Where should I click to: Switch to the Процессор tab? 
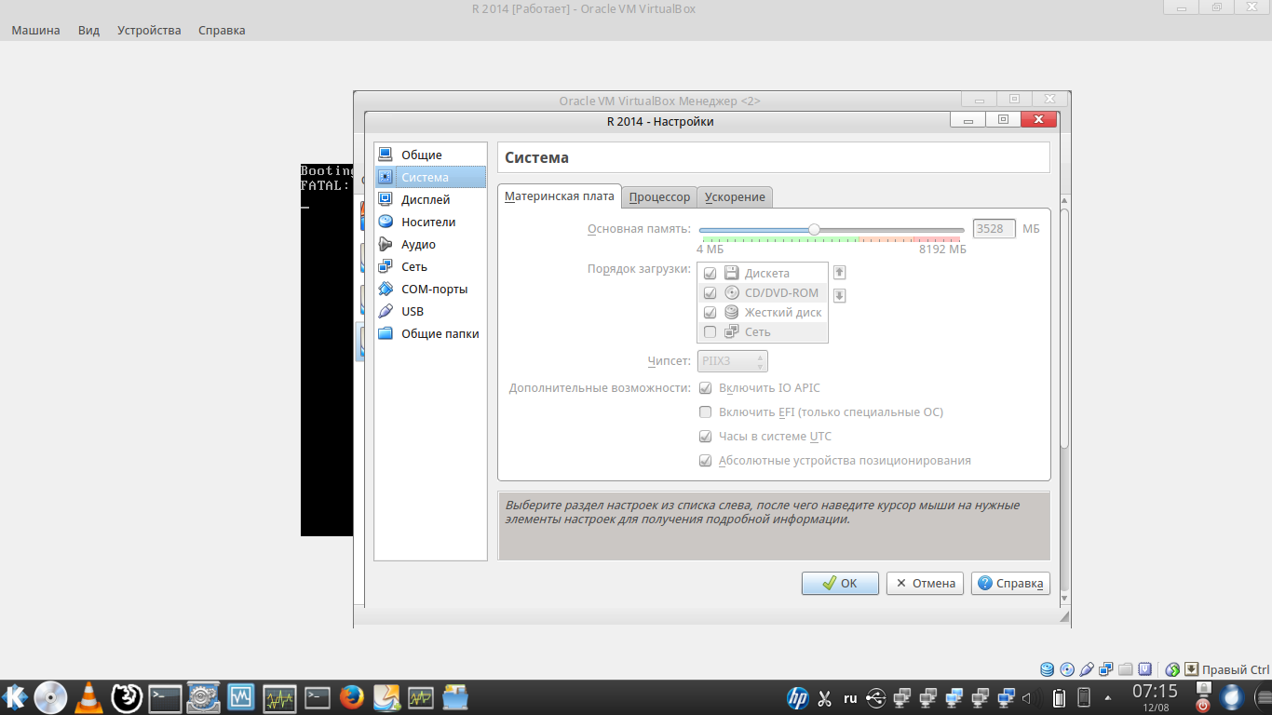659,197
